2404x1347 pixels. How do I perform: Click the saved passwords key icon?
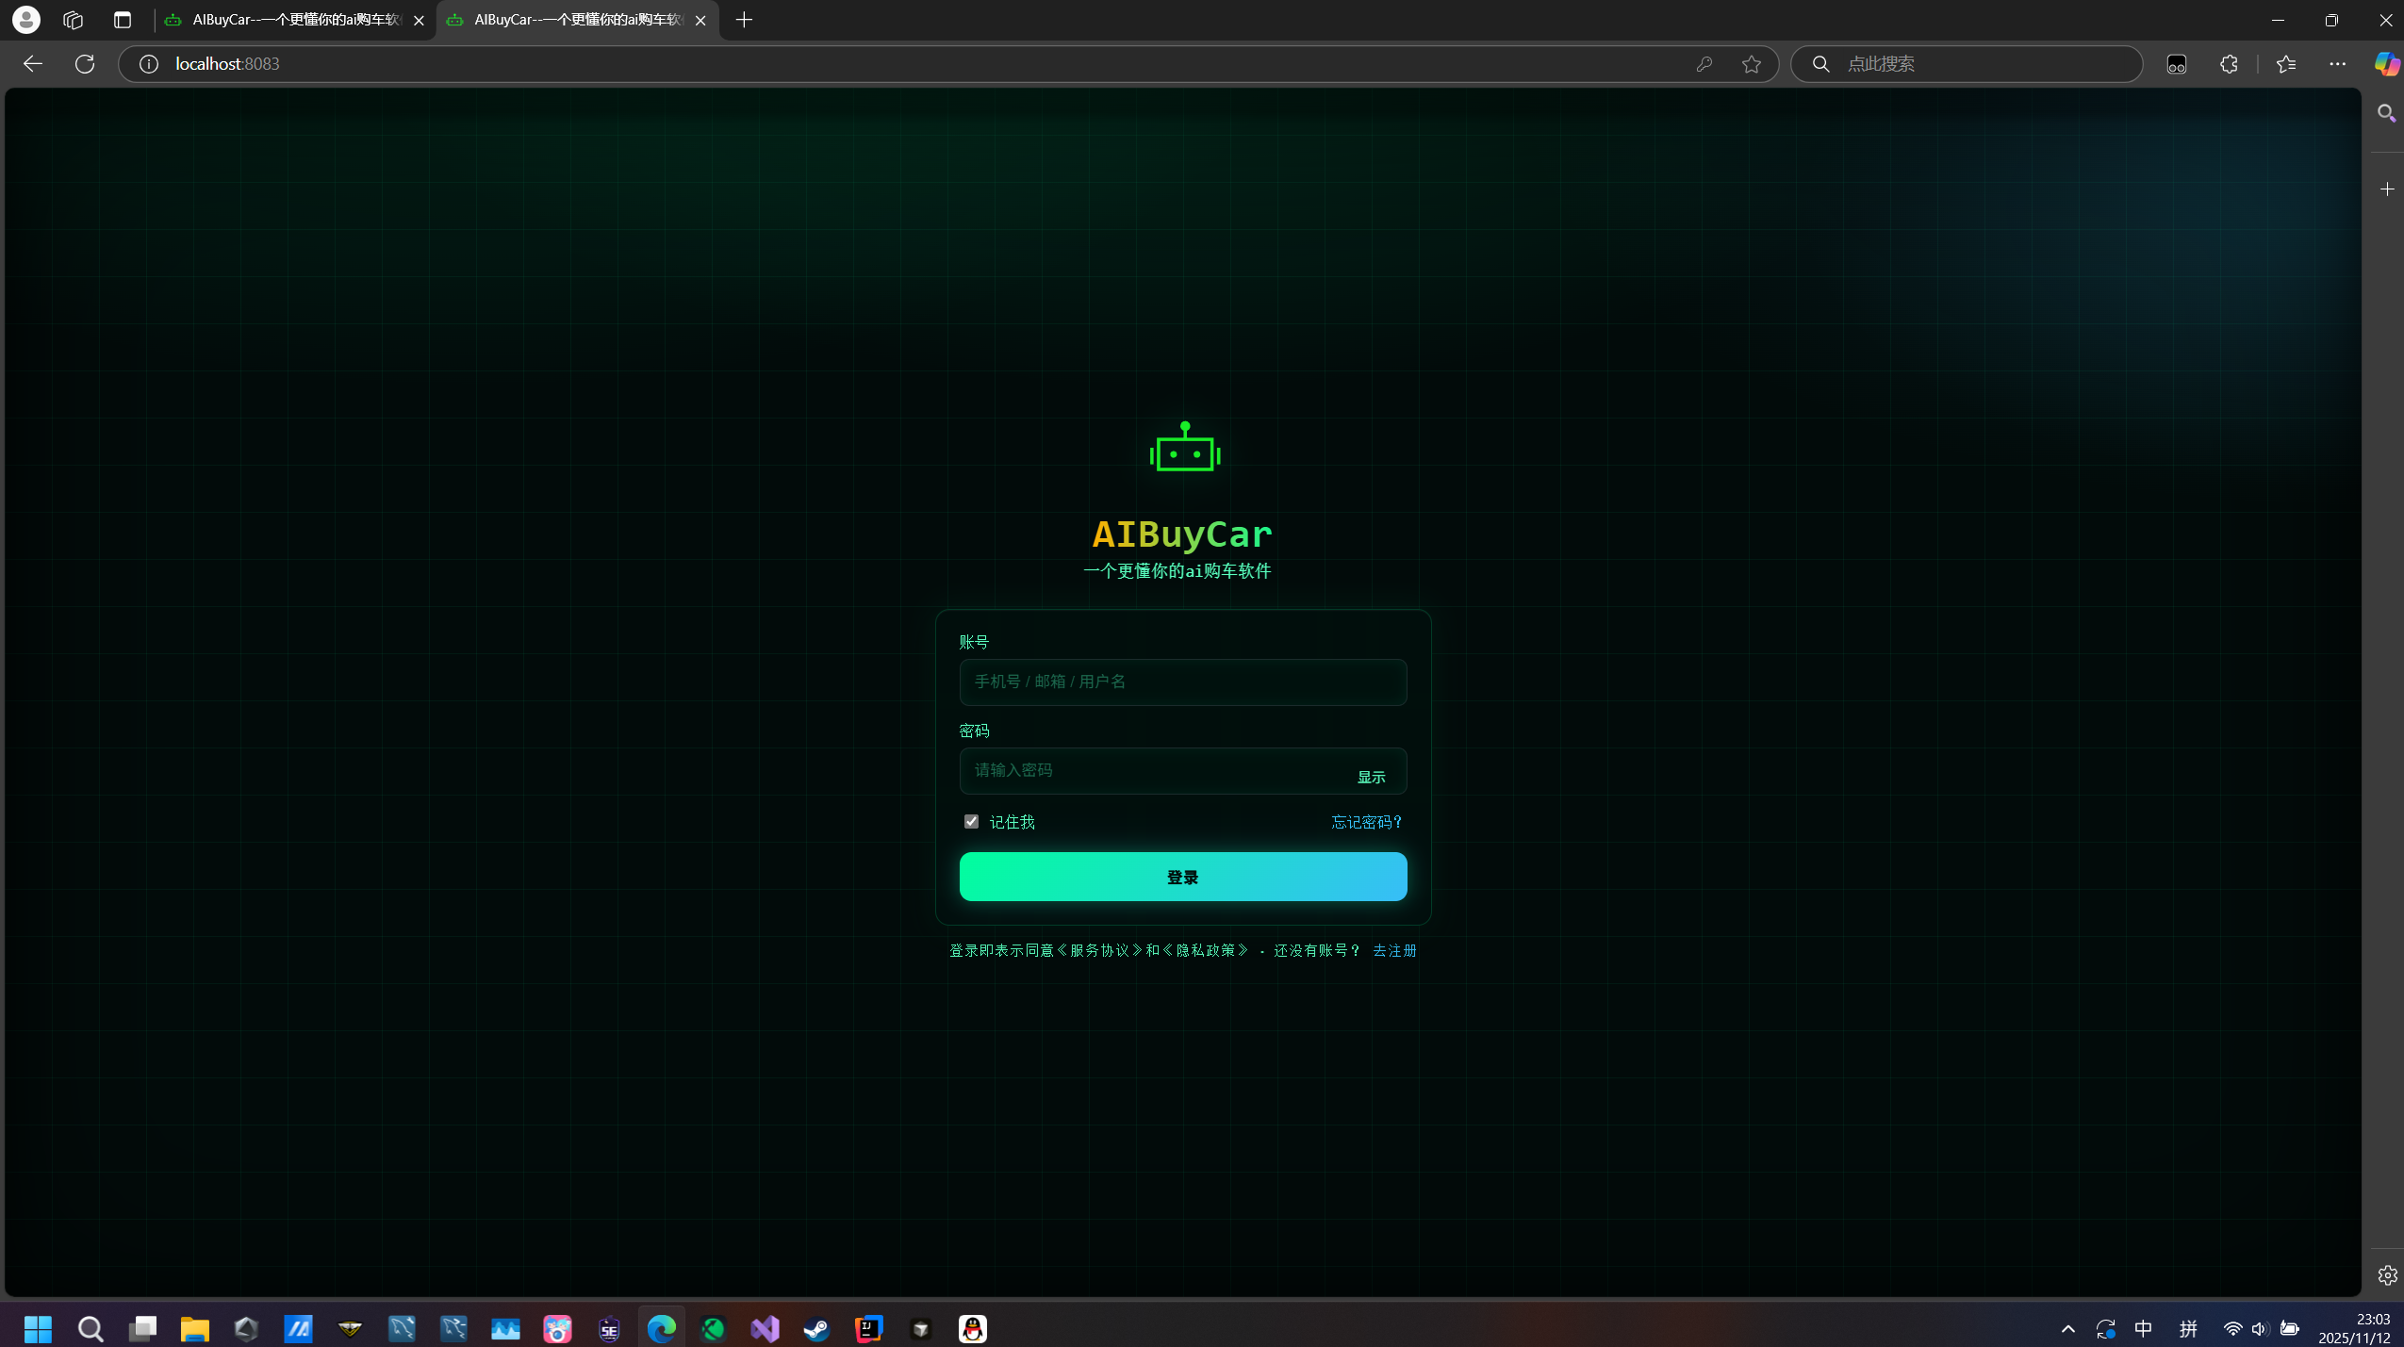tap(1704, 64)
